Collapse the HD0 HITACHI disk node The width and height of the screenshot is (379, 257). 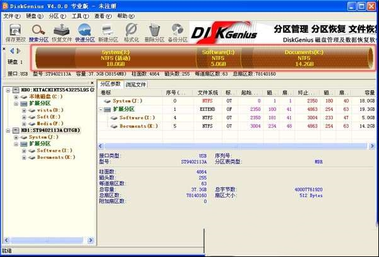click(8, 91)
